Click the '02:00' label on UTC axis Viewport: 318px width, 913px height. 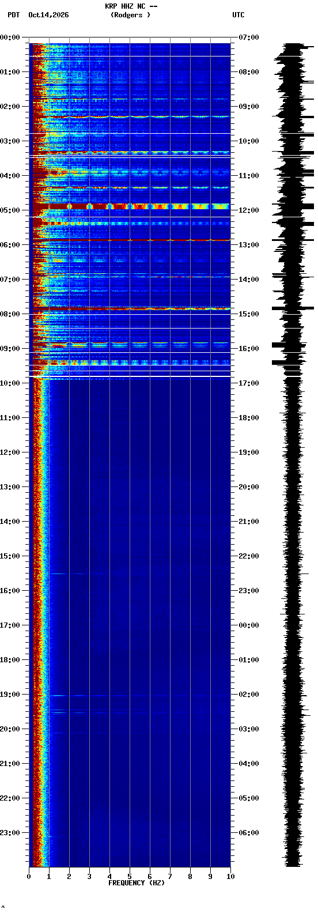[249, 694]
